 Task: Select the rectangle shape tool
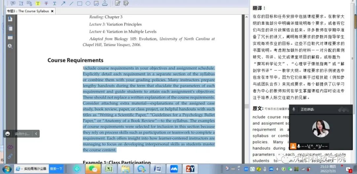tap(80, 3)
